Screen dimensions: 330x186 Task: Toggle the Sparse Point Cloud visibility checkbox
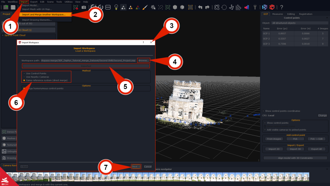pyautogui.click(x=3, y=35)
